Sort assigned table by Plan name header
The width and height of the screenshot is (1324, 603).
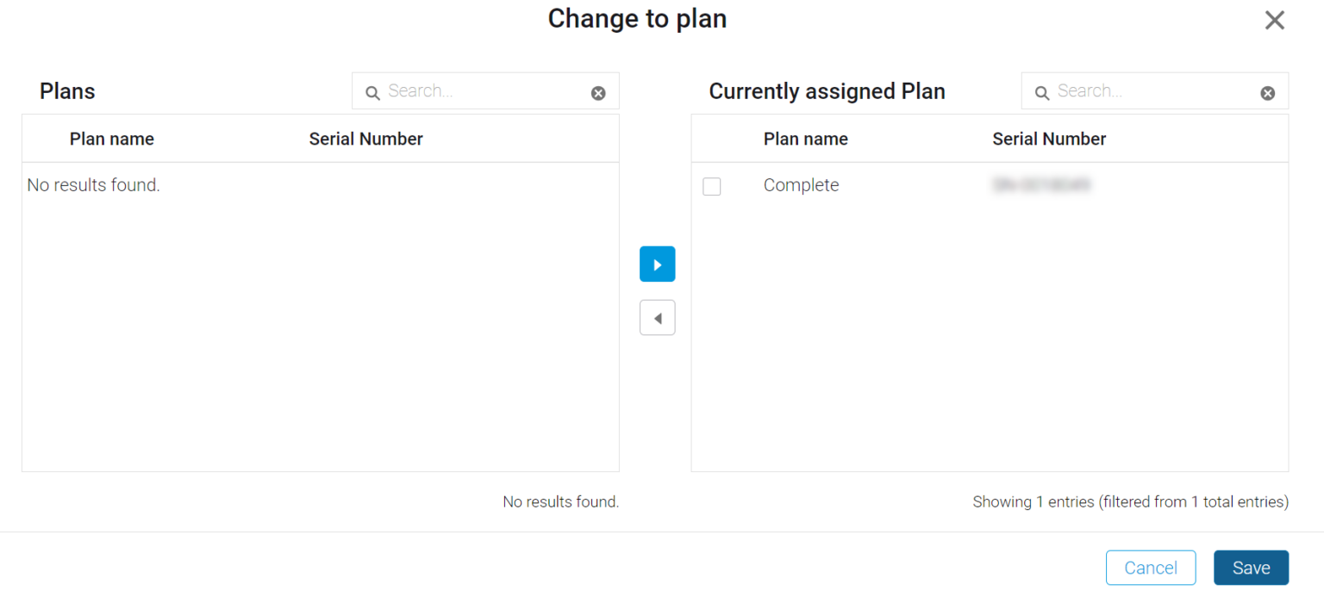(x=806, y=139)
